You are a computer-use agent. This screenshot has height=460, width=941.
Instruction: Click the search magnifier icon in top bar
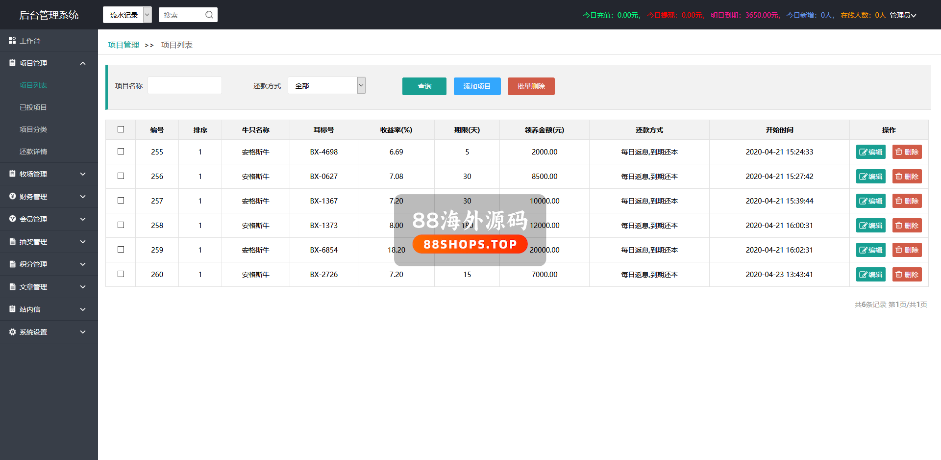pos(209,15)
